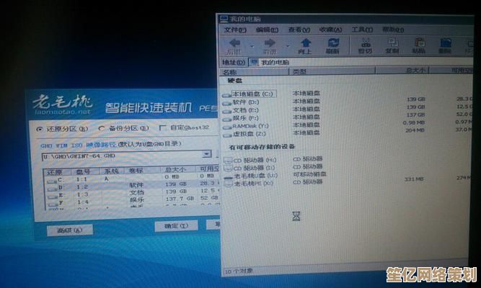This screenshot has height=288, width=481.
Task: Click the Back (后退) toolbar arrow icon
Action: pyautogui.click(x=234, y=42)
